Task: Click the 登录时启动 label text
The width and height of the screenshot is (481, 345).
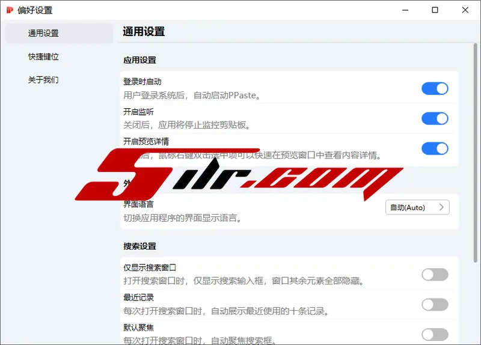Action: [142, 82]
